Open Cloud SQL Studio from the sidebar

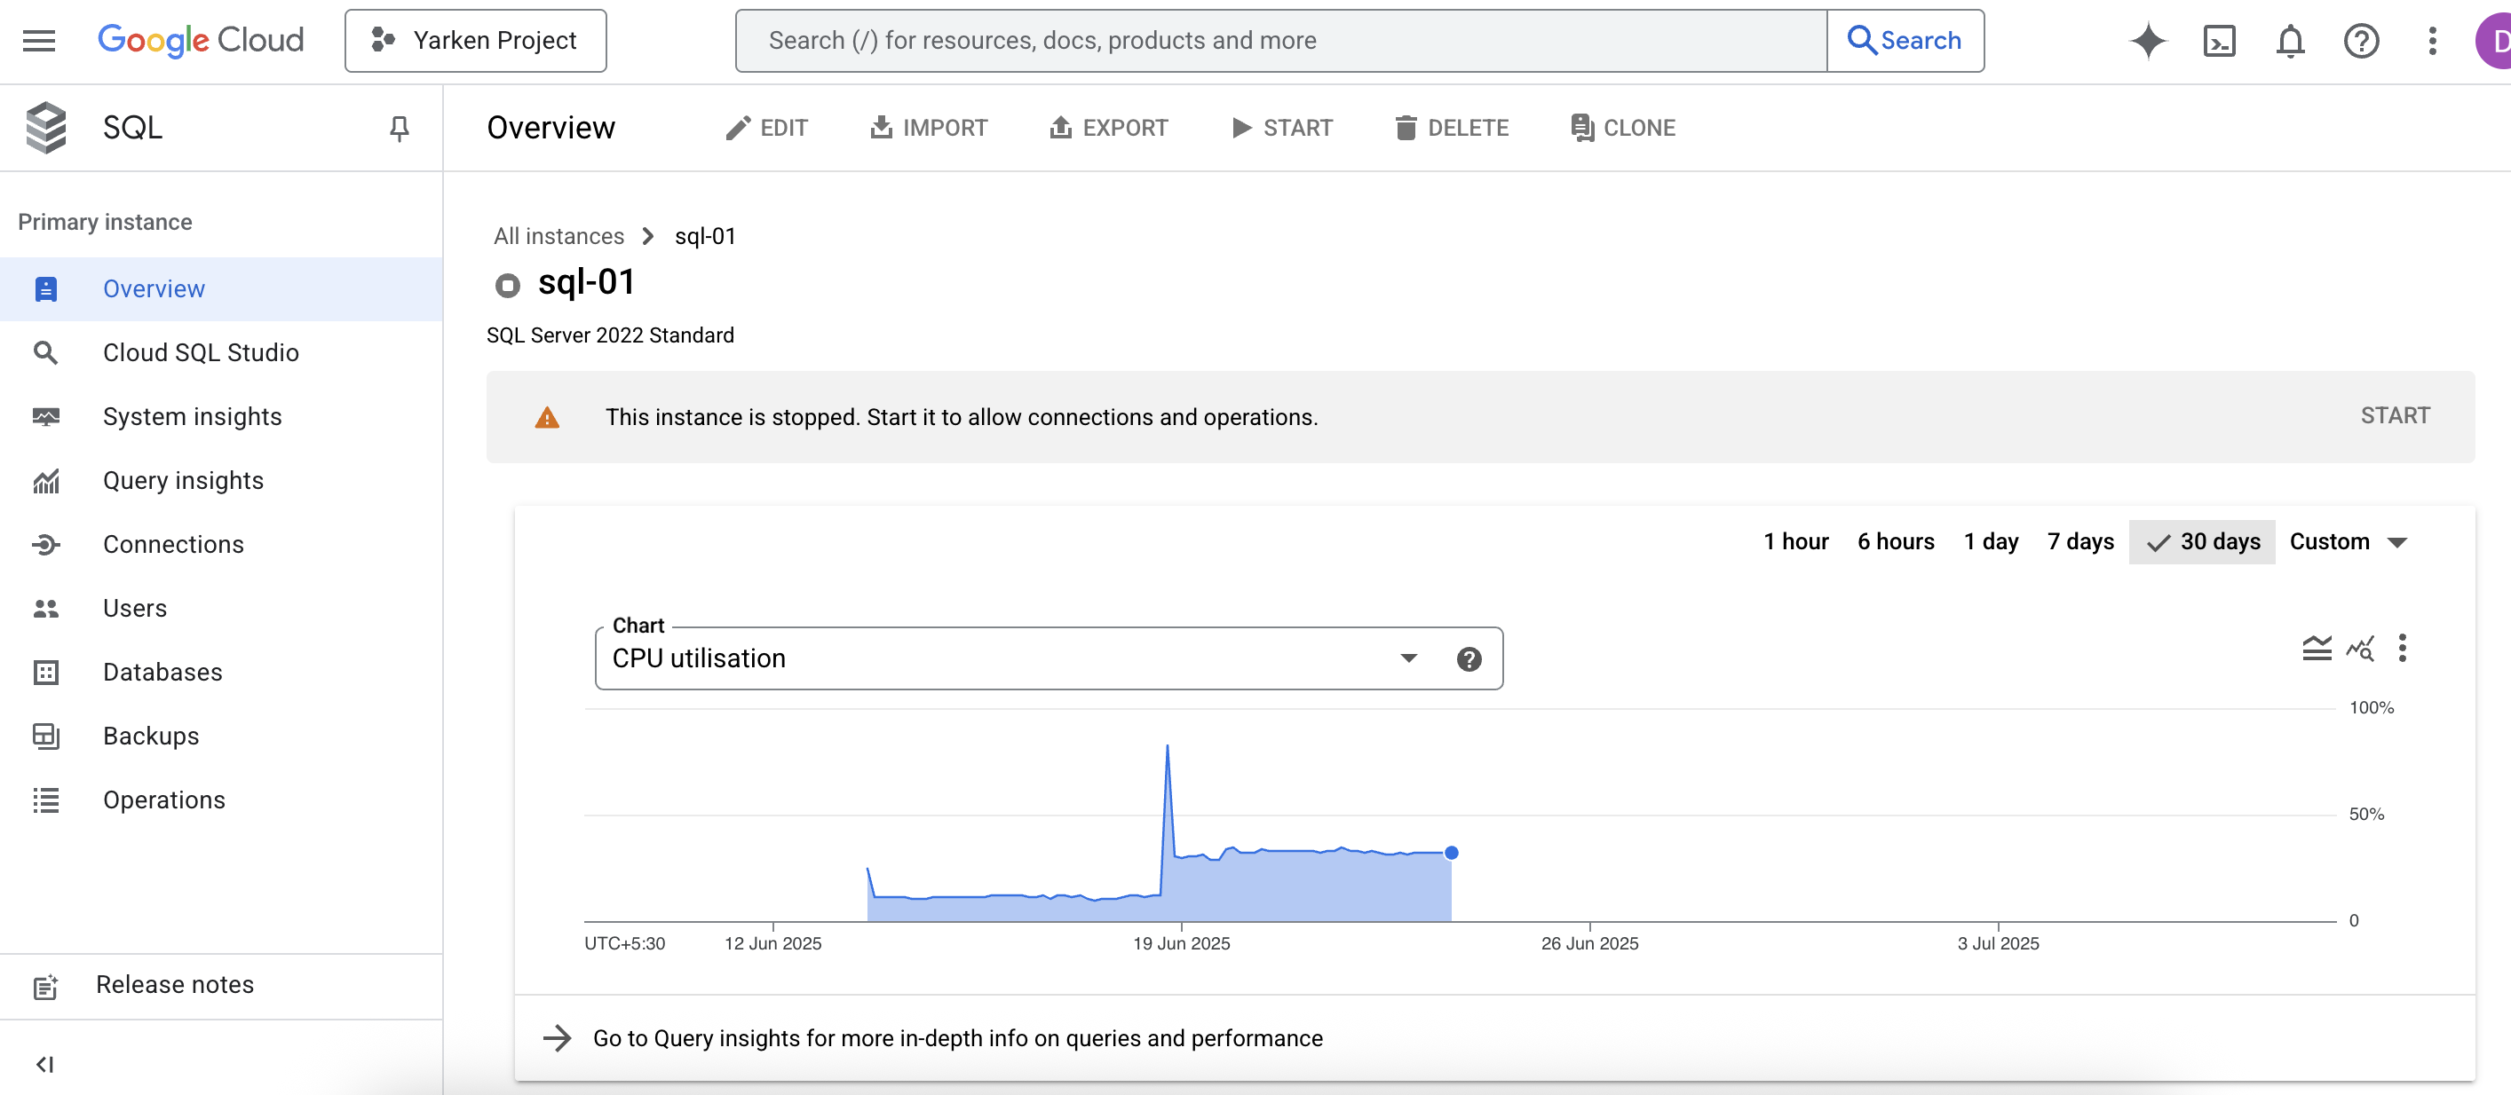coord(200,351)
